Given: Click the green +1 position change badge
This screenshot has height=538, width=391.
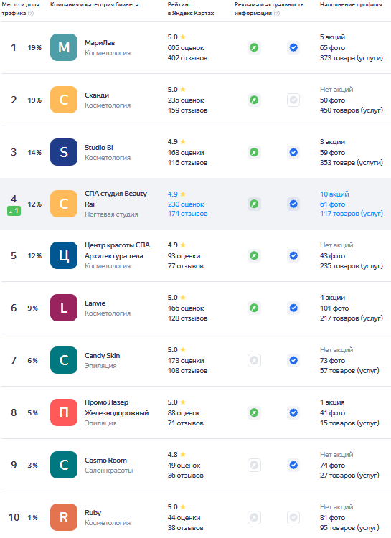Looking at the screenshot, I should [x=14, y=211].
